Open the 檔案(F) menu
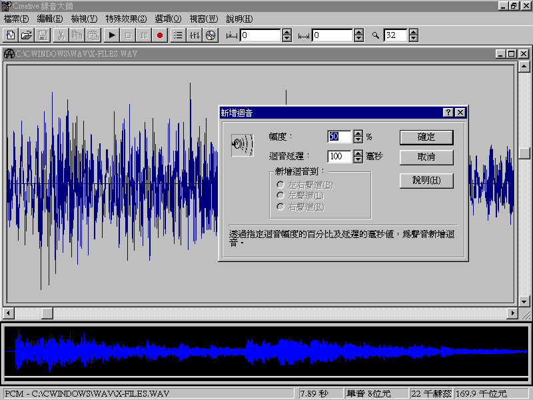 pyautogui.click(x=17, y=19)
